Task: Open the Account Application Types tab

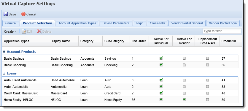Action: point(77,23)
